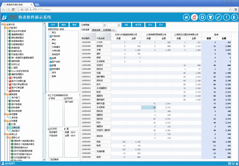Switch to the 图表结果 tab
239x166 pixels.
click(96, 30)
